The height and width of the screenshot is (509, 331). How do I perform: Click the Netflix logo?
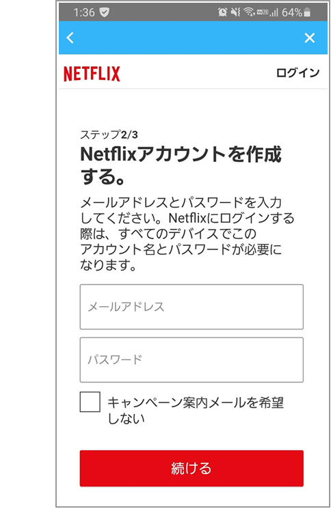(92, 74)
